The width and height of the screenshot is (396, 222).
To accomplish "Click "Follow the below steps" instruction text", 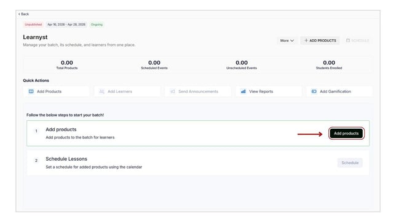I will point(65,115).
